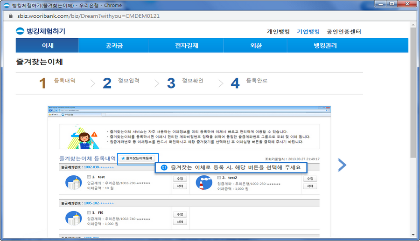Image resolution: width=420 pixels, height=241 pixels.
Task: Minimize the Chrome window
Action: [381, 4]
